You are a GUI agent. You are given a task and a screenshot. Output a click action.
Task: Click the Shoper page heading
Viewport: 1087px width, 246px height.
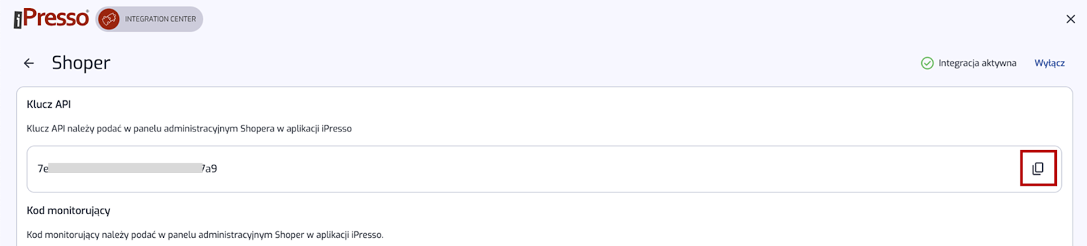pos(81,63)
